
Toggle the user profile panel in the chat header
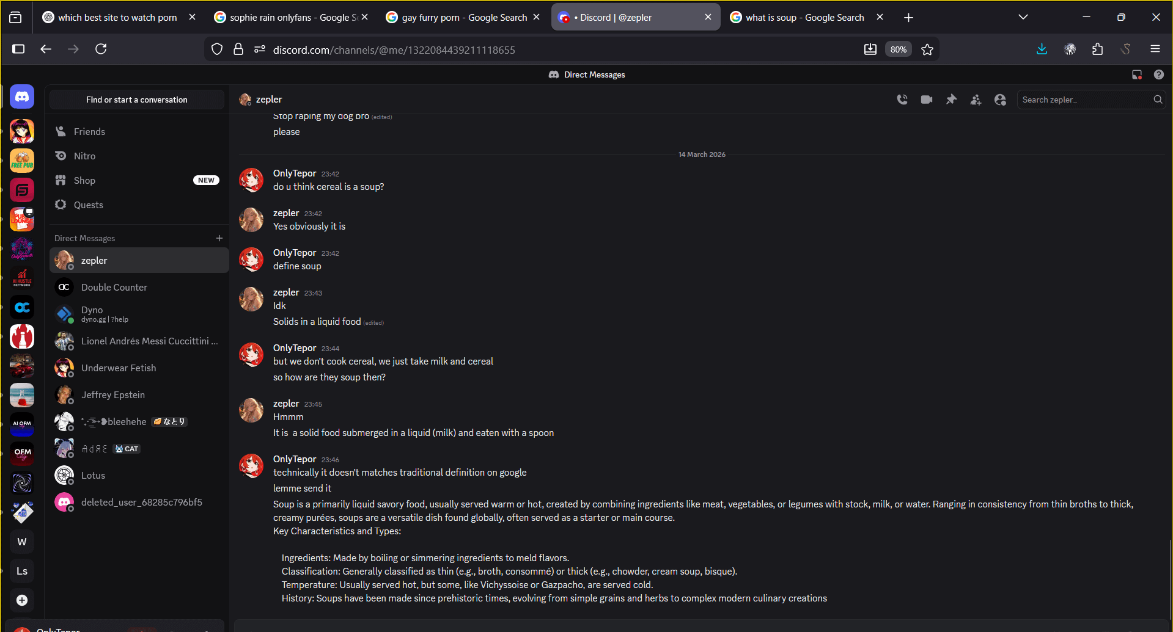1000,100
